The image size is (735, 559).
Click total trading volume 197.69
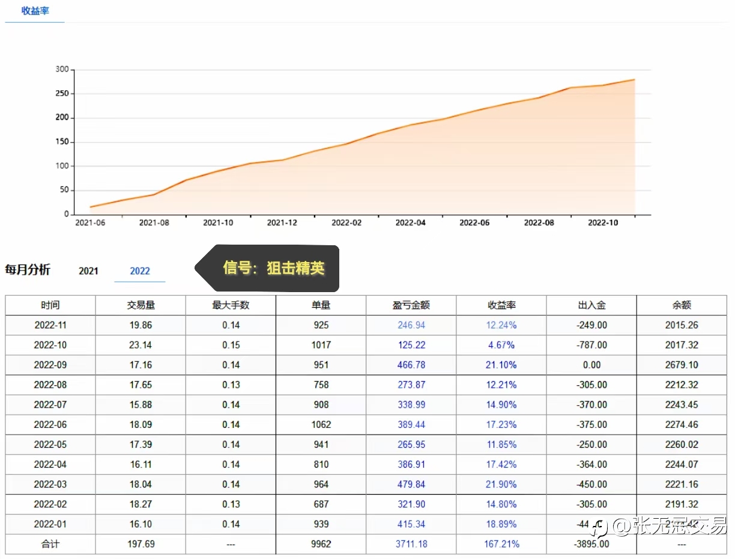coord(141,544)
